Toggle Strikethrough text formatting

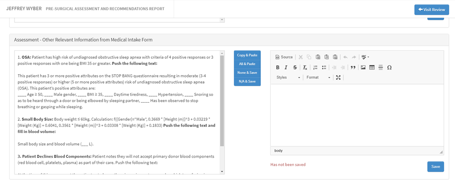coord(295,67)
